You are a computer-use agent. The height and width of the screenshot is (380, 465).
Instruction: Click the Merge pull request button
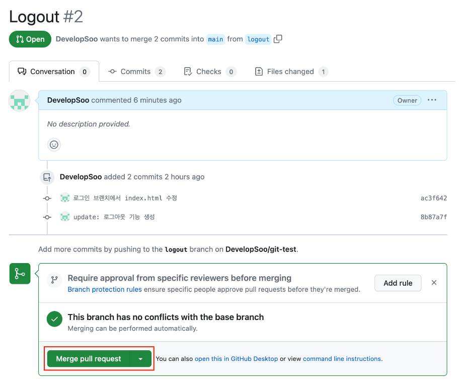coord(89,359)
